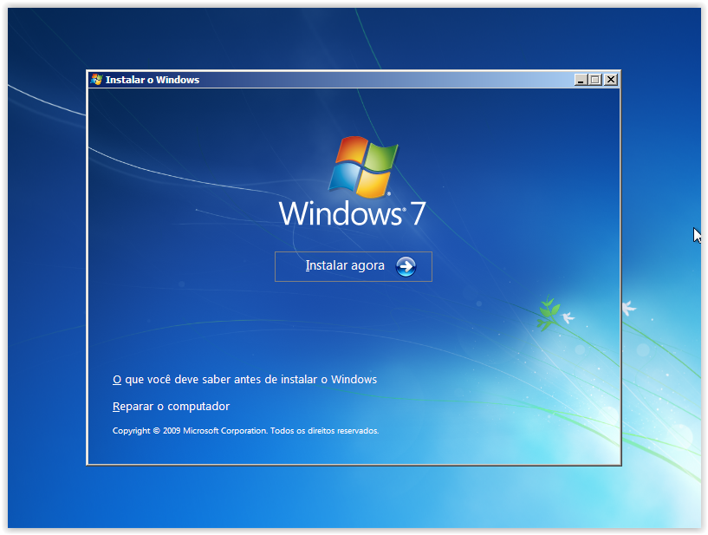Screen dimensions: 708x535
Task: Select the Reparar o computador link
Action: pyautogui.click(x=172, y=406)
